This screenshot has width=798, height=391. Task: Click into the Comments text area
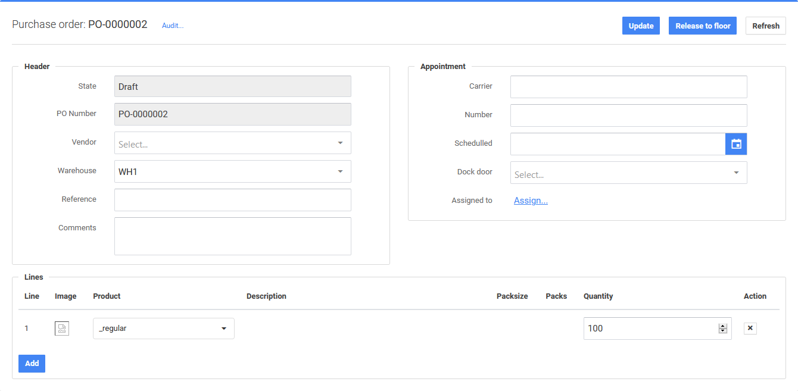(232, 236)
